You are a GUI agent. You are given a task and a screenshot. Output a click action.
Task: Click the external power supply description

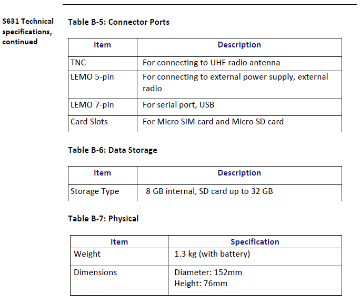[235, 77]
